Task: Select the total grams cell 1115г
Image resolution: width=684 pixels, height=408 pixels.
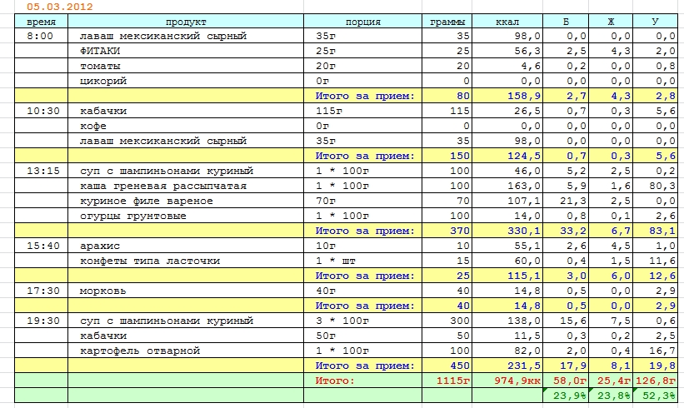Action: point(447,381)
